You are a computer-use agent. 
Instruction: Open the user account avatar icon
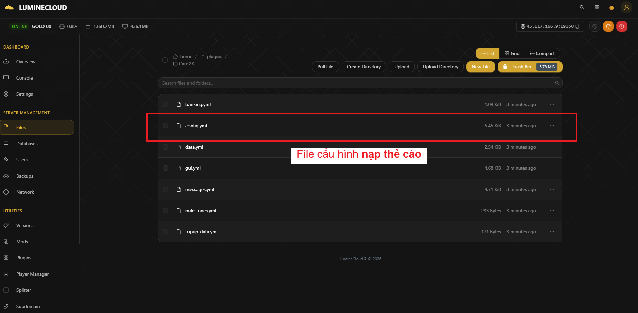tap(626, 7)
